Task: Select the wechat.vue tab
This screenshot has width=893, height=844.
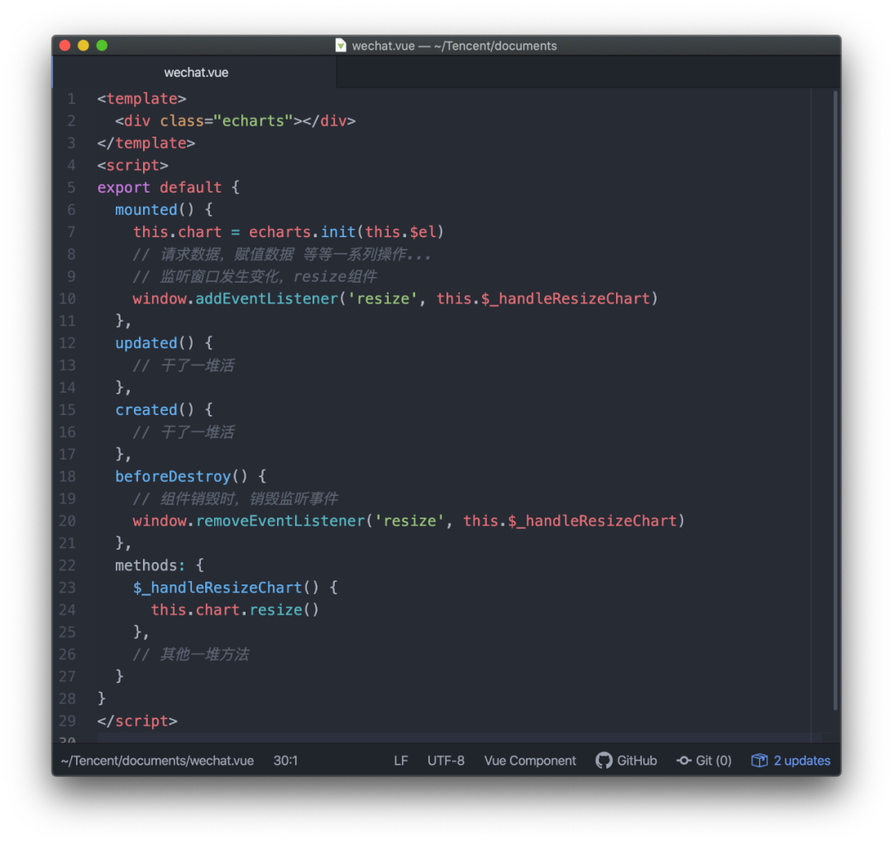Action: [x=196, y=73]
